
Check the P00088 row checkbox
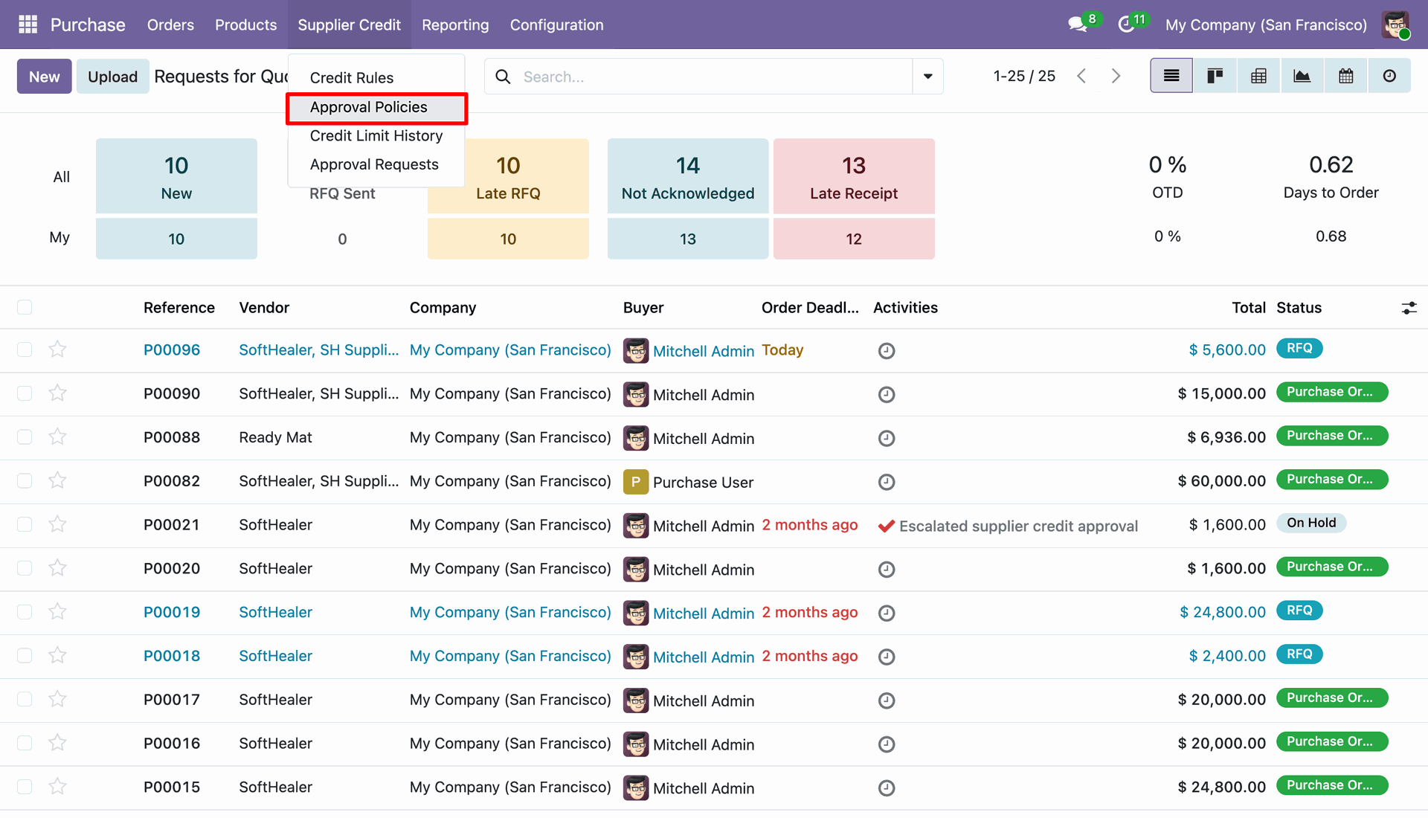[25, 437]
